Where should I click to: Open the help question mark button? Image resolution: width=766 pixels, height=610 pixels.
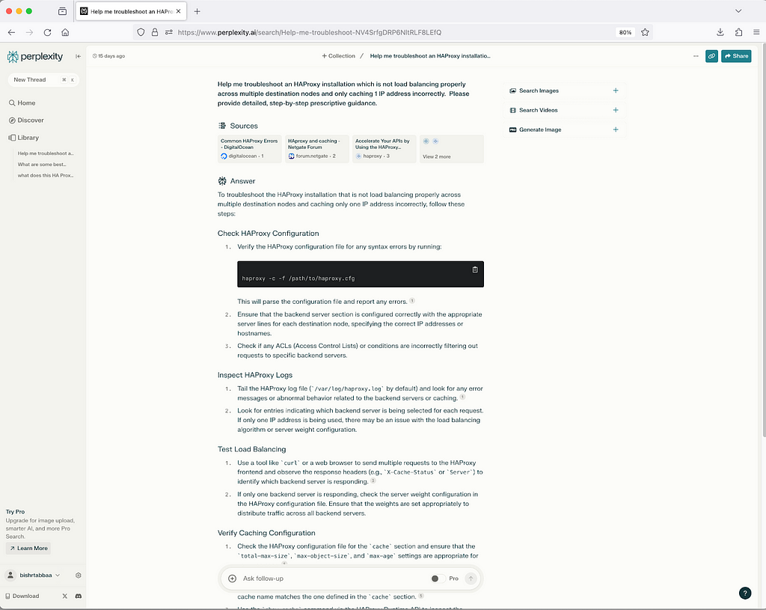click(x=745, y=593)
